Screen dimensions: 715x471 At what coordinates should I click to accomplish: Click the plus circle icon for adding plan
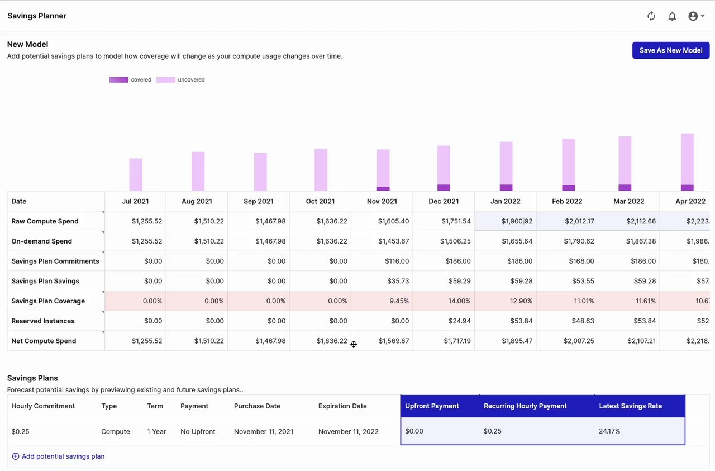coord(16,456)
